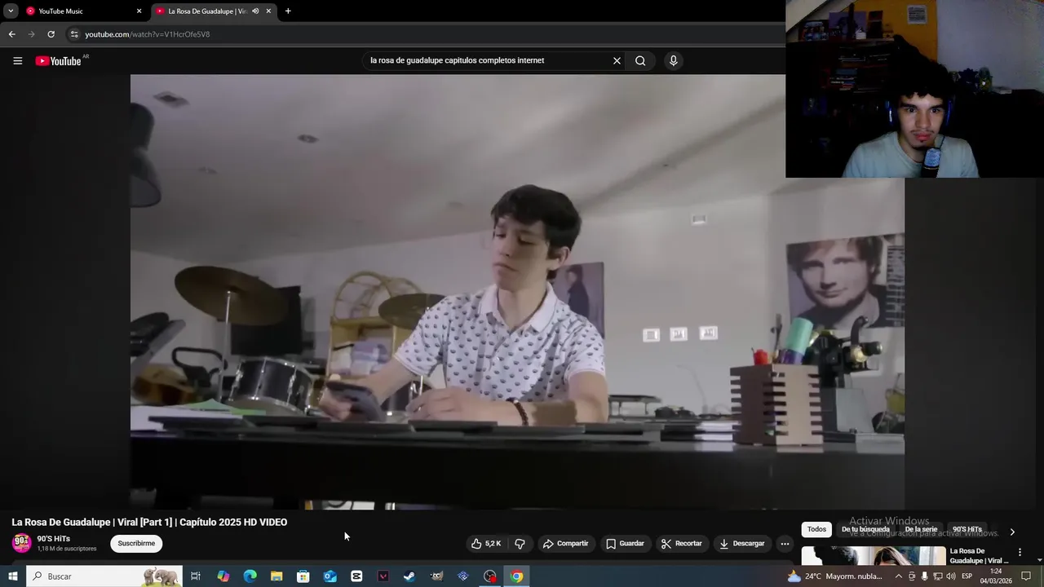The image size is (1044, 587).
Task: Open File Explorer from taskbar
Action: 276,576
